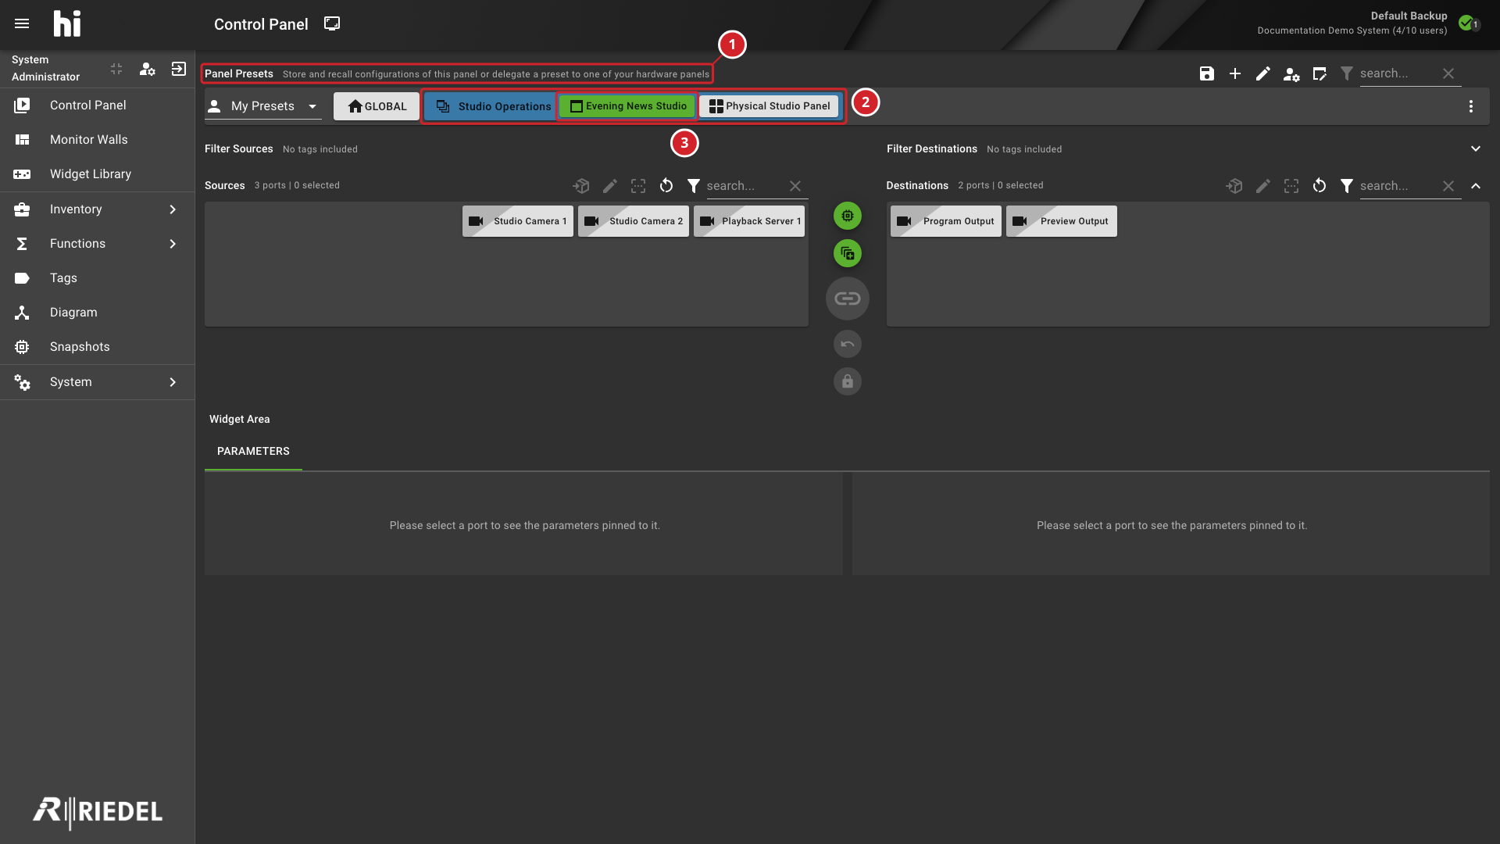Refresh the Destinations list
The image size is (1500, 844).
1320,186
